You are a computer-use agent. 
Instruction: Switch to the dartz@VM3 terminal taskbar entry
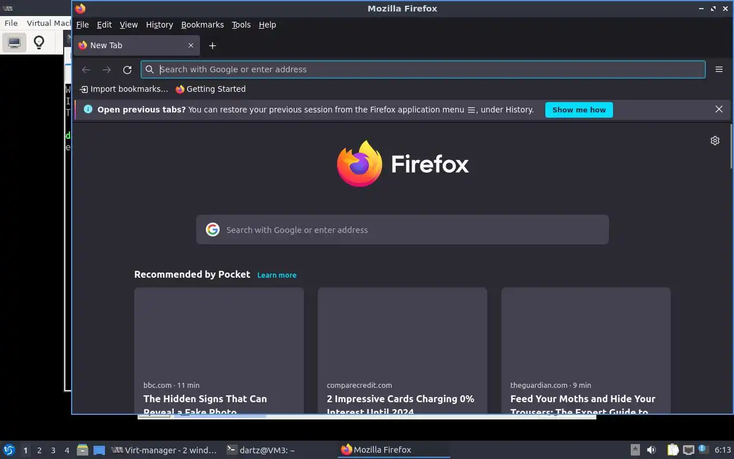point(279,450)
